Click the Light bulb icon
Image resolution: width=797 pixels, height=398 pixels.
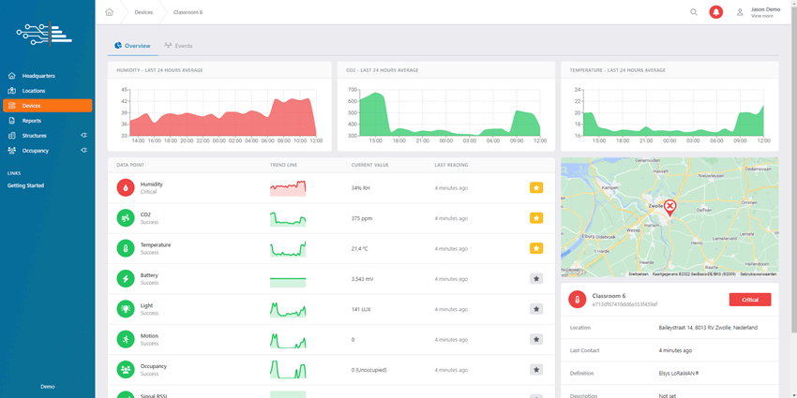tap(126, 309)
